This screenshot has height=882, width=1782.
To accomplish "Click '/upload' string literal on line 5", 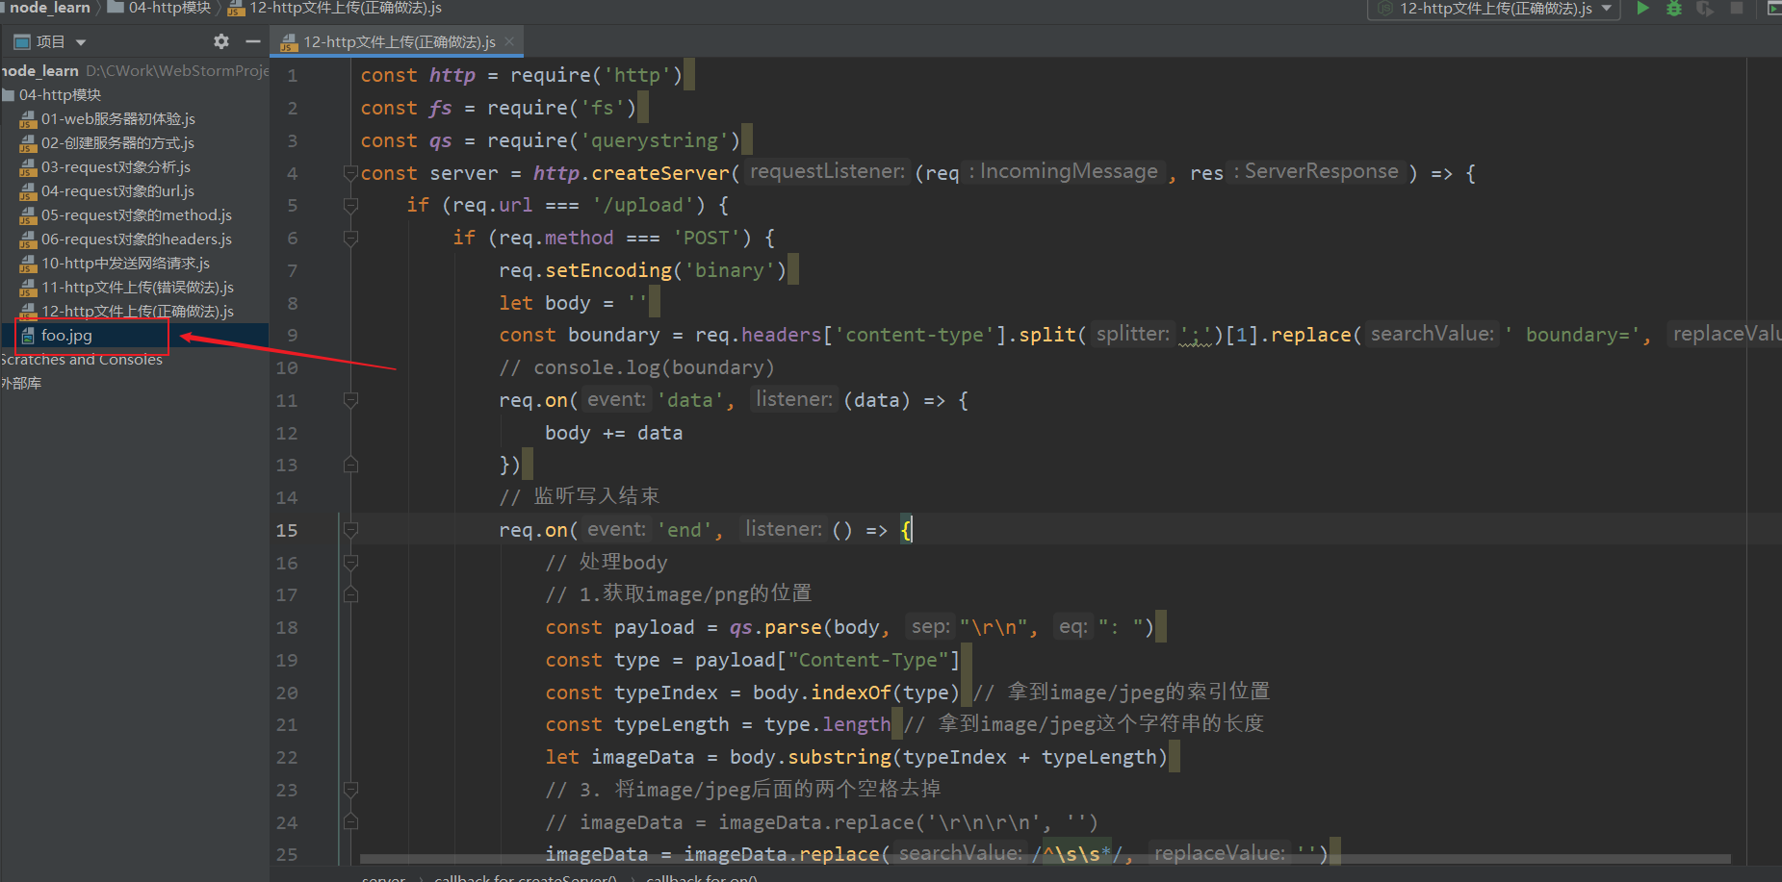I will (x=643, y=205).
